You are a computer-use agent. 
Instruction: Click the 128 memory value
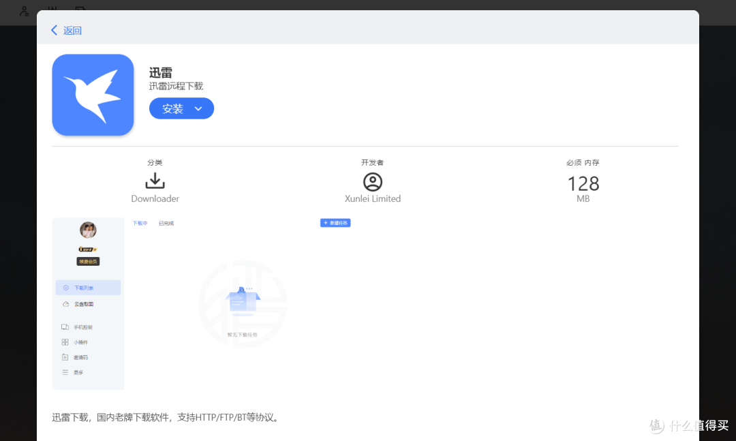[x=583, y=183]
